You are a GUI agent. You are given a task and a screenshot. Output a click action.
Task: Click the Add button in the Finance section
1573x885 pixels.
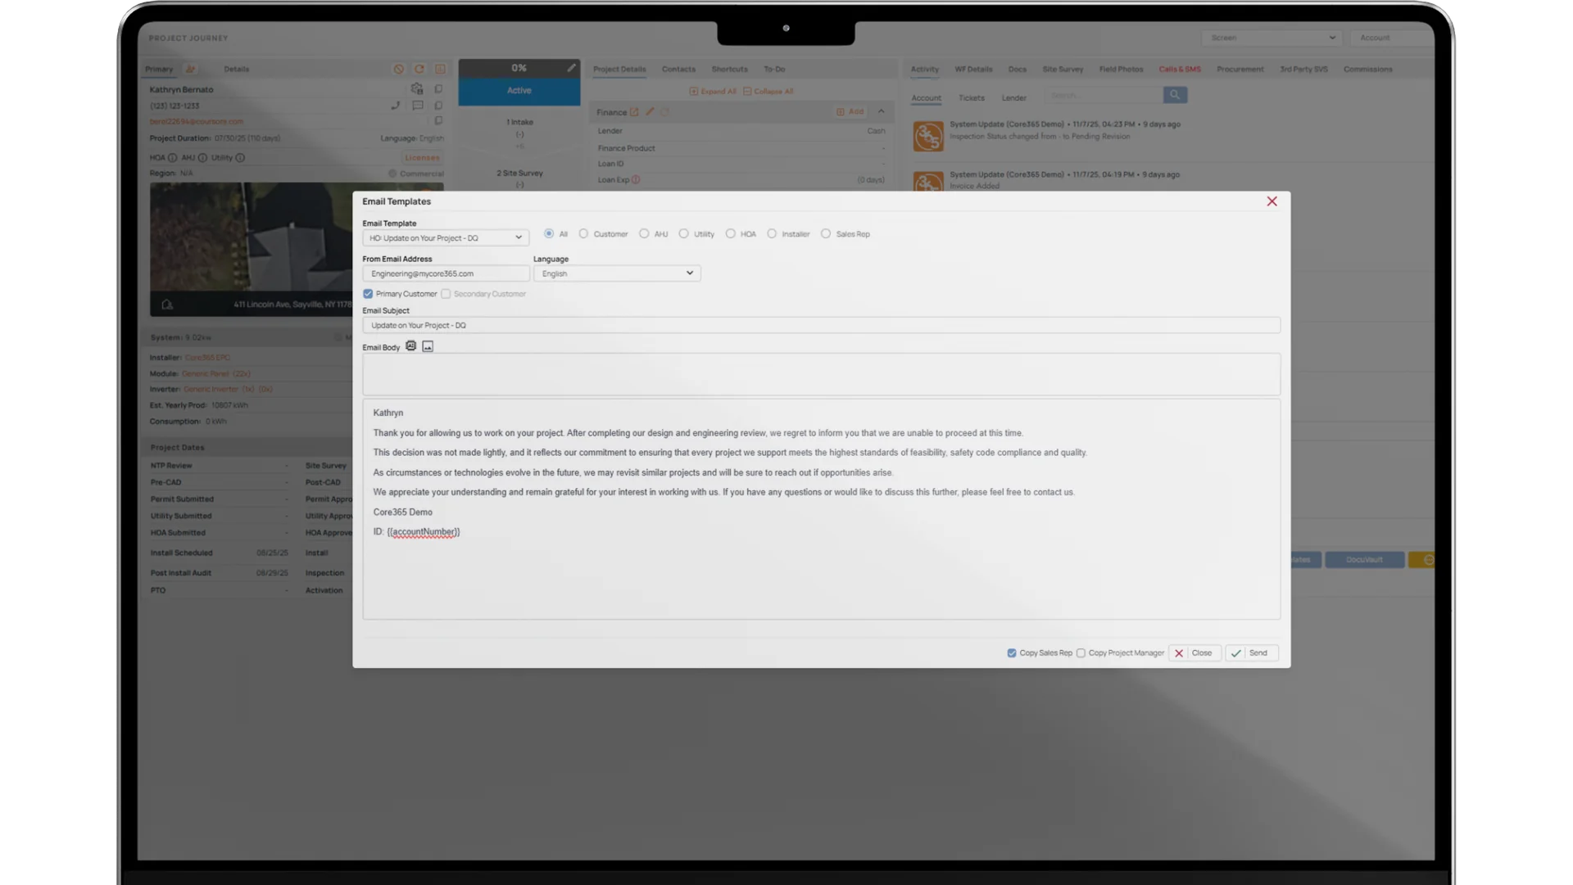pos(850,112)
